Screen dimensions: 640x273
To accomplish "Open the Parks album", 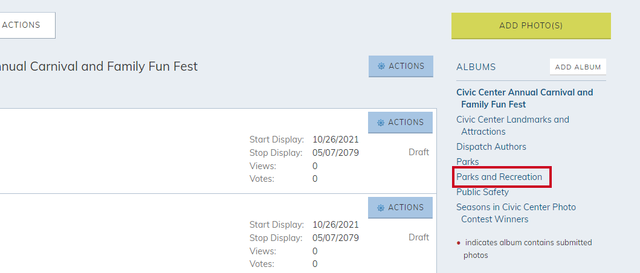I will coord(468,162).
